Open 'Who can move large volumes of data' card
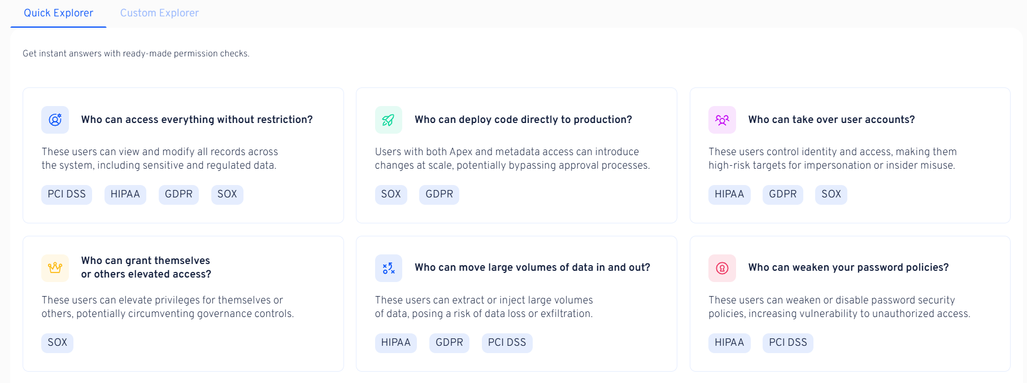 coord(532,267)
